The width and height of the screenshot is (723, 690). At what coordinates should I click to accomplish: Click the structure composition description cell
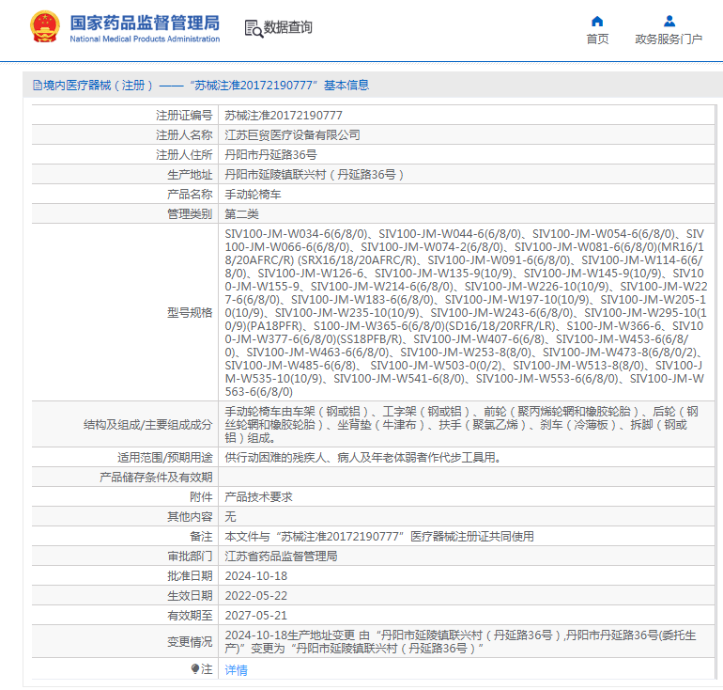466,424
